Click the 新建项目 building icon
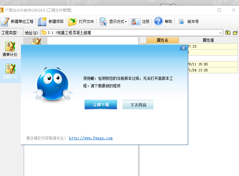This screenshot has height=176, width=239. pos(42,22)
